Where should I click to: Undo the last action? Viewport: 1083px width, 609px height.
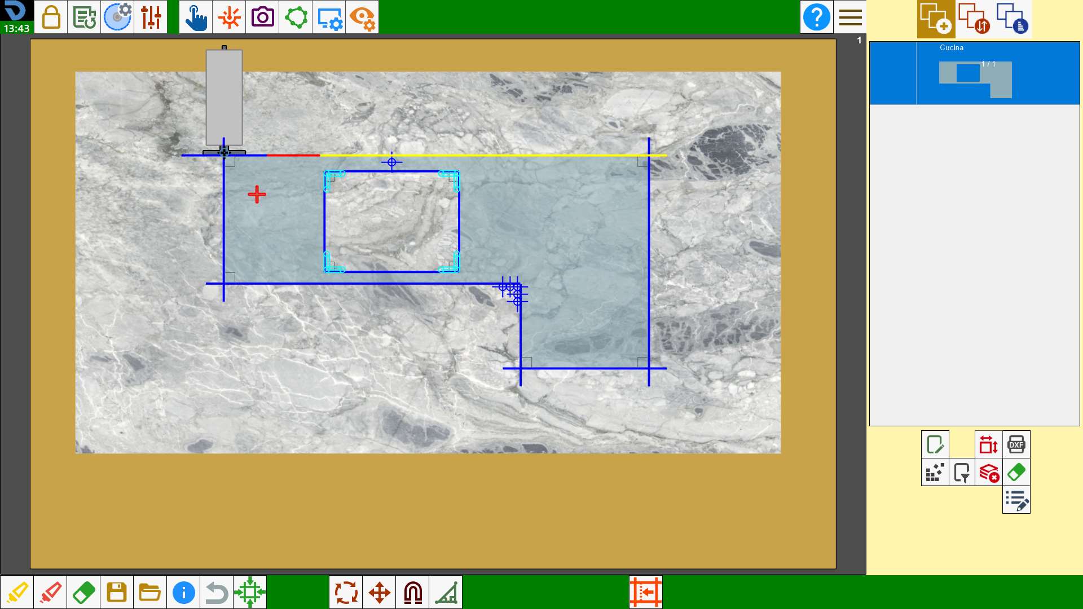[x=217, y=592]
